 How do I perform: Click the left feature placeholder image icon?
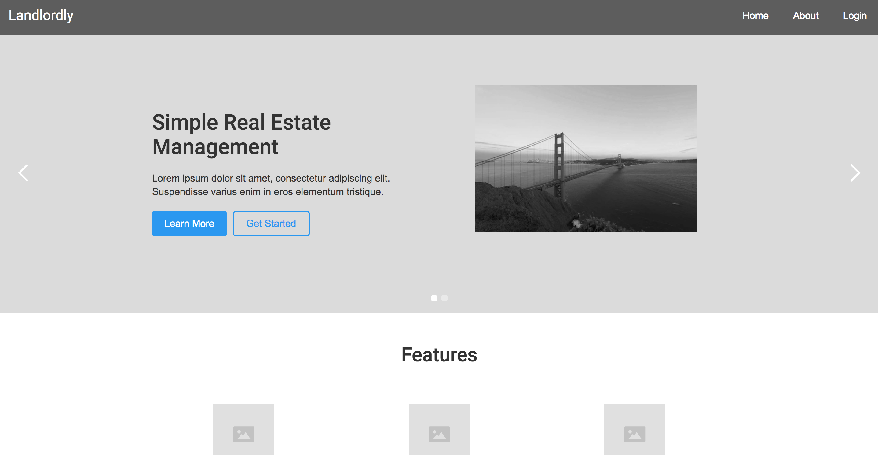[243, 434]
